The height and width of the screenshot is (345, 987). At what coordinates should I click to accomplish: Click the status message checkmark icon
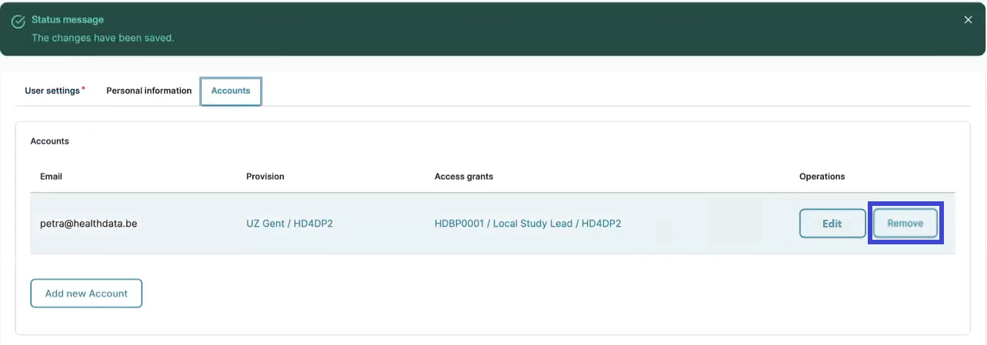click(x=18, y=22)
